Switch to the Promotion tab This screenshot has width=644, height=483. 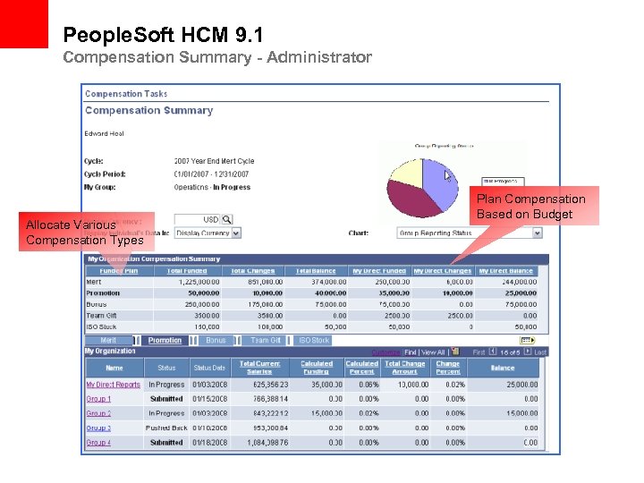[x=165, y=341]
